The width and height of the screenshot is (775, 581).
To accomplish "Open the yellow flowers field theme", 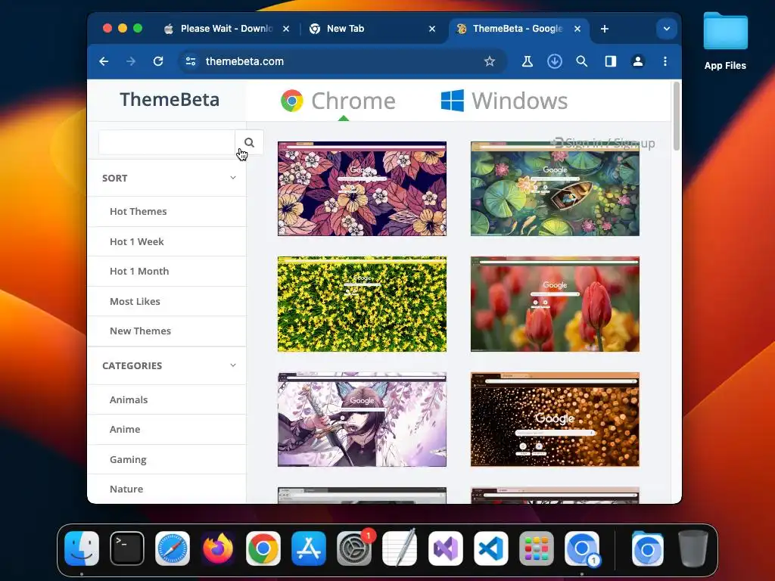I will pyautogui.click(x=362, y=304).
